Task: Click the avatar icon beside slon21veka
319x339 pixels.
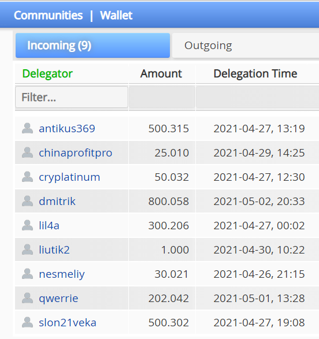Action: [28, 322]
